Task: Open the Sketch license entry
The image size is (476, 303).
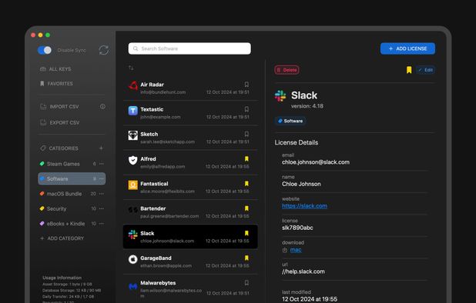Action: pos(190,138)
